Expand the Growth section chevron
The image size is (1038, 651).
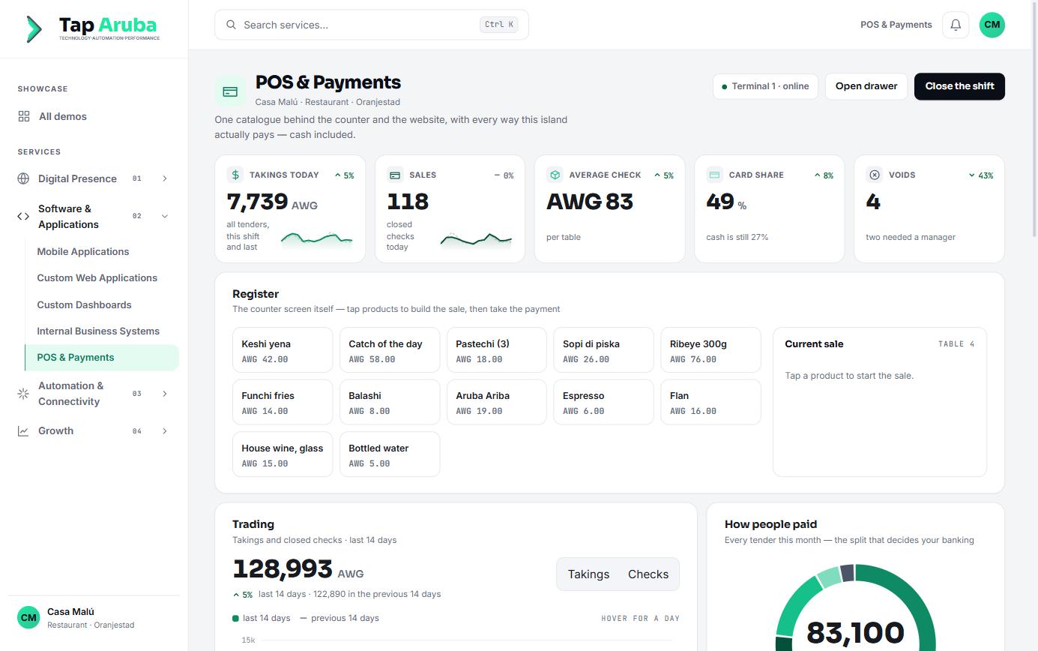(x=165, y=430)
